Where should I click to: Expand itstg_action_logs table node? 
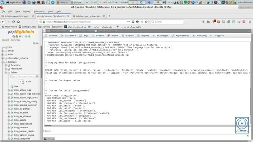[9, 90]
